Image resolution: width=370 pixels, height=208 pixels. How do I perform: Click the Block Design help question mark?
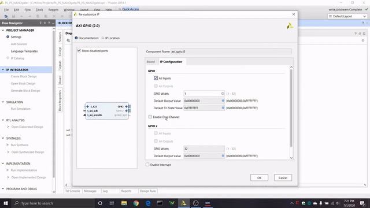(363, 23)
